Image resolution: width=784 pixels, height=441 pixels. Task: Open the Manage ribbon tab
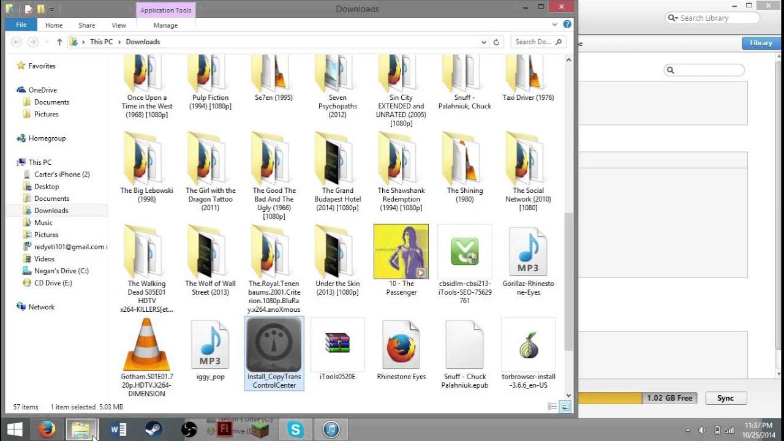(x=165, y=25)
